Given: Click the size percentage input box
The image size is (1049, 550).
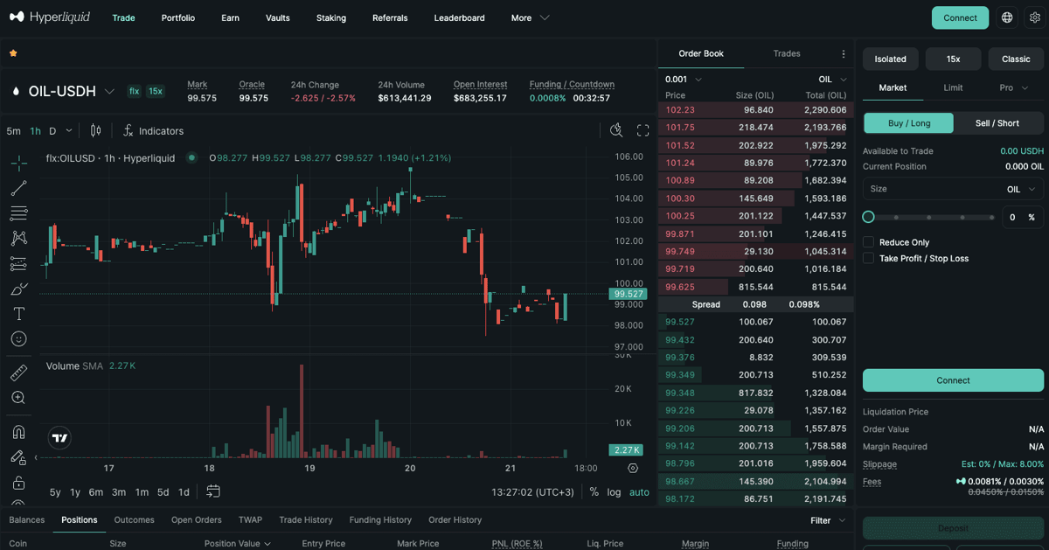Looking at the screenshot, I should click(1022, 217).
